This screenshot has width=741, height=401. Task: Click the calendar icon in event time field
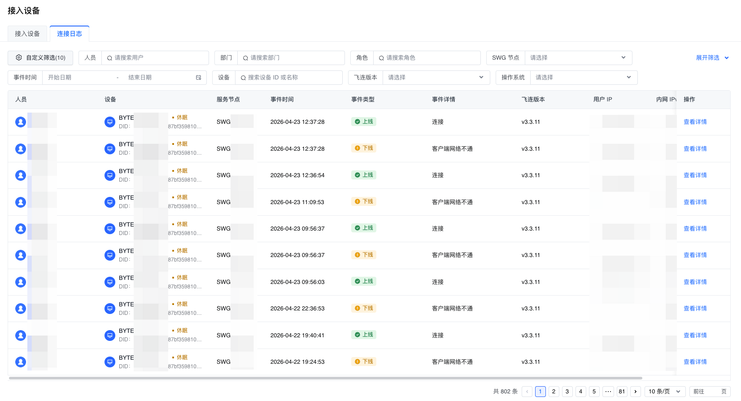click(199, 78)
